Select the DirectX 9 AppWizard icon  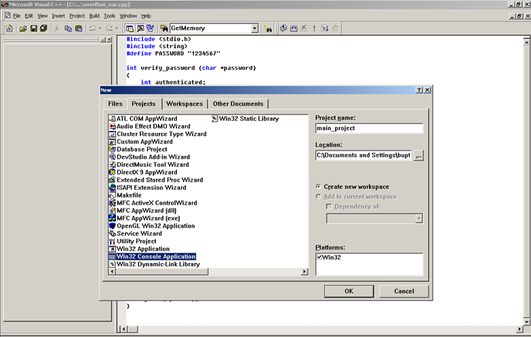113,172
